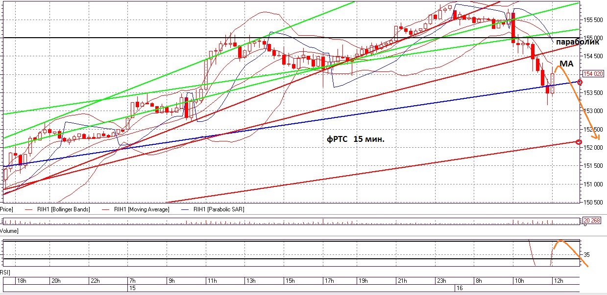Image resolution: width=607 pixels, height=295 pixels.
Task: Click the 151 000 price axis label
Action: [592, 184]
